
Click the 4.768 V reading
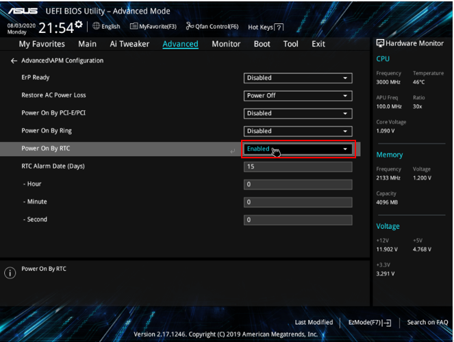422,249
